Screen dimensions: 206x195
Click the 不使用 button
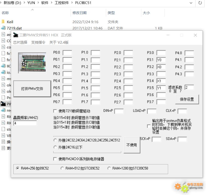(131, 145)
